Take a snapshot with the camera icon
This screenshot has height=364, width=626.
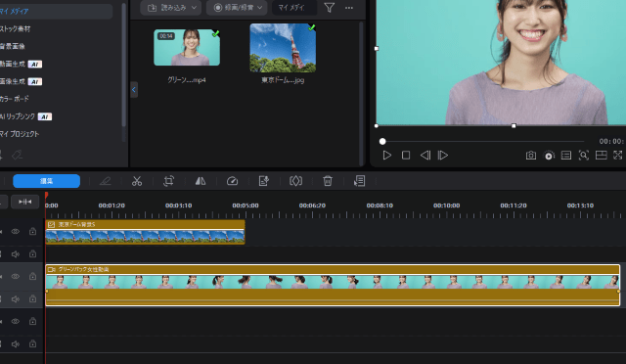[x=530, y=156]
